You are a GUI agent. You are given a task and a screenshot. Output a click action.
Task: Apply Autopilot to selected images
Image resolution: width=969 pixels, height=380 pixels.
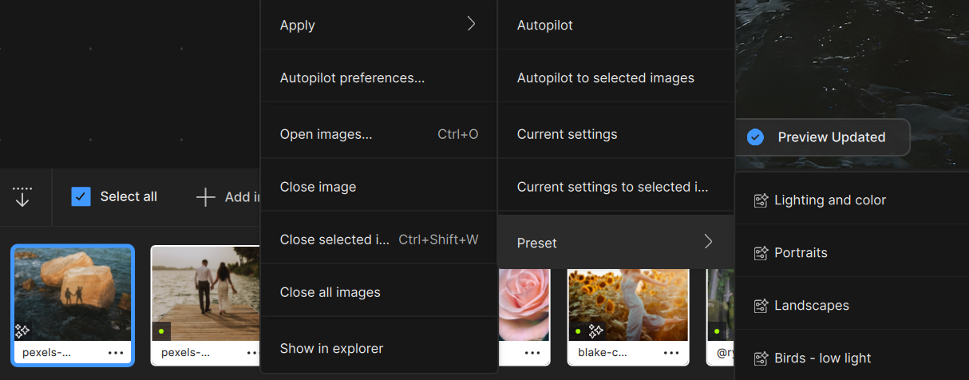605,78
